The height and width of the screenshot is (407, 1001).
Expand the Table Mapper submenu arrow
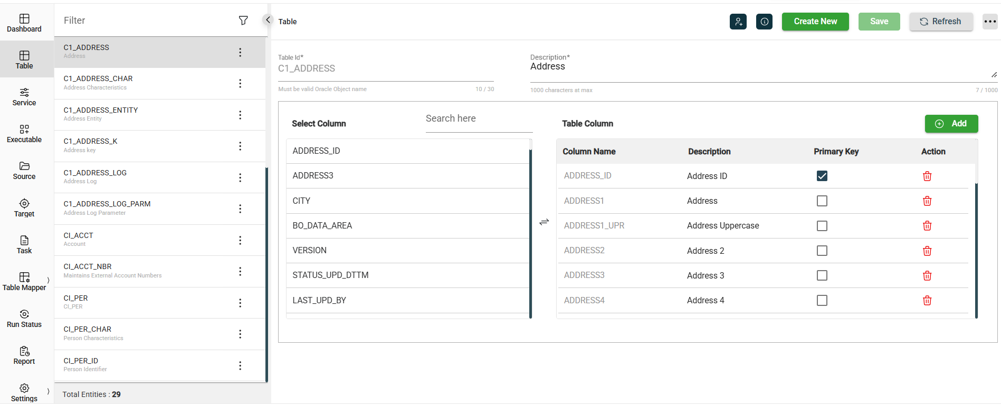tap(49, 280)
